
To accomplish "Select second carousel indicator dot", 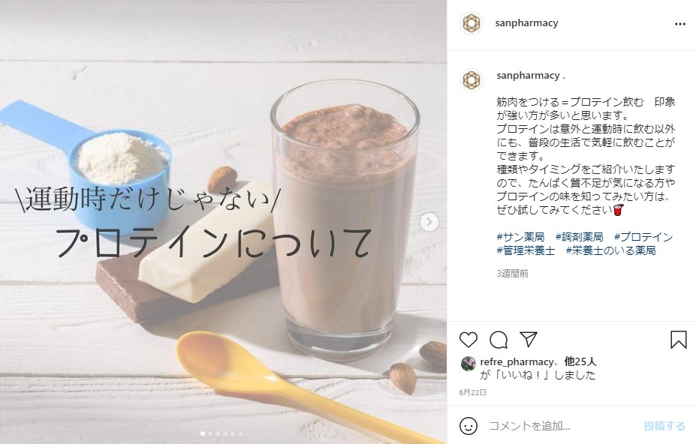I will (x=210, y=433).
